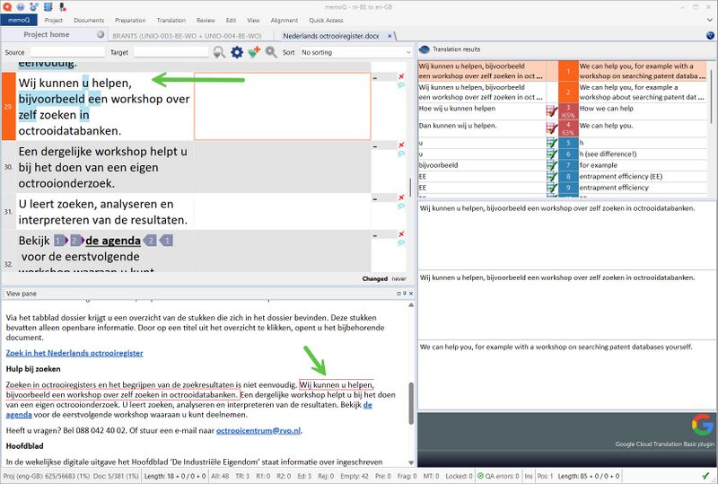Image resolution: width=718 pixels, height=484 pixels.
Task: Click the Google Cloud Translation logo
Action: tap(703, 425)
